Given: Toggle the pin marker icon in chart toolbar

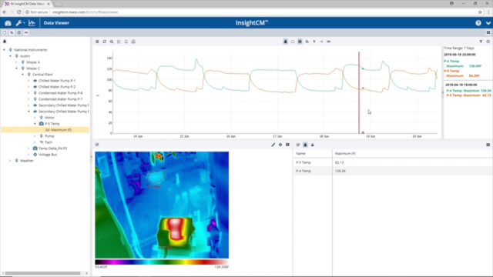Looking at the screenshot, I should tap(314, 42).
